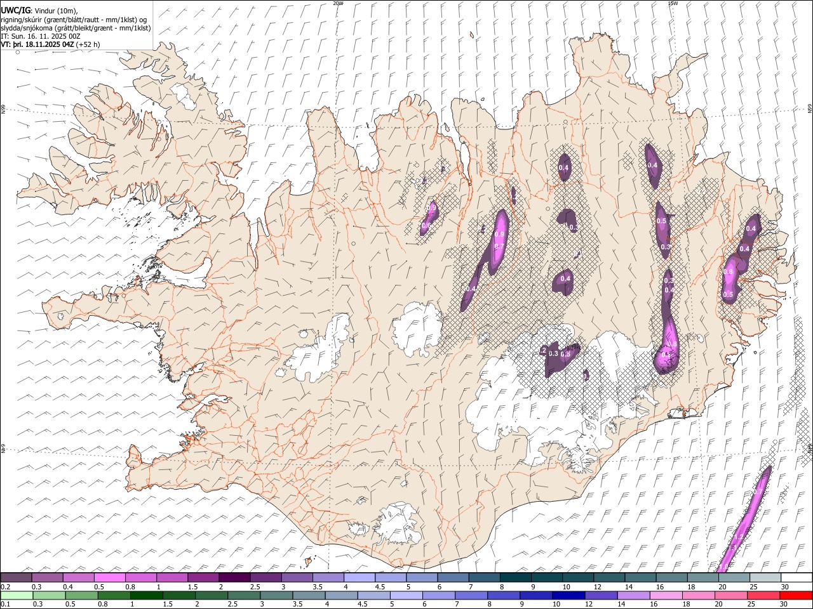Screen dimensions: 813x609
Task: Select top-row dark purple swatch labeled 2
Action: tap(234, 577)
